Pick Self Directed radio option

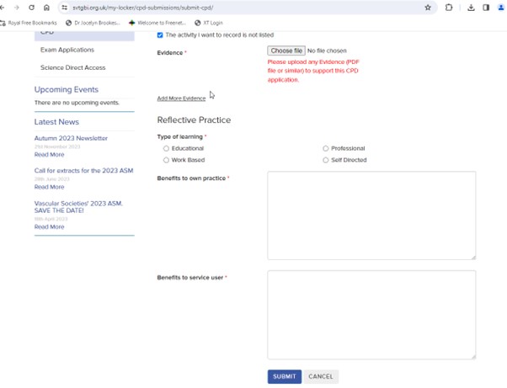click(x=326, y=160)
